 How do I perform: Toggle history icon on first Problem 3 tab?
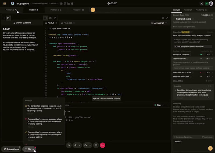coord(16,10)
